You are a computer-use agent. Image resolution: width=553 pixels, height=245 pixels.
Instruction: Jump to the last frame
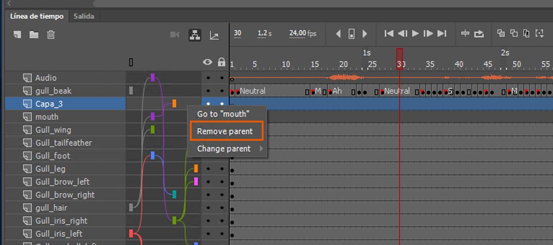tap(442, 33)
